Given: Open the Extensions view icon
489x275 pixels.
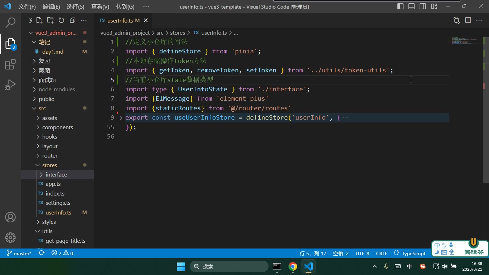Looking at the screenshot, I should pos(10,64).
